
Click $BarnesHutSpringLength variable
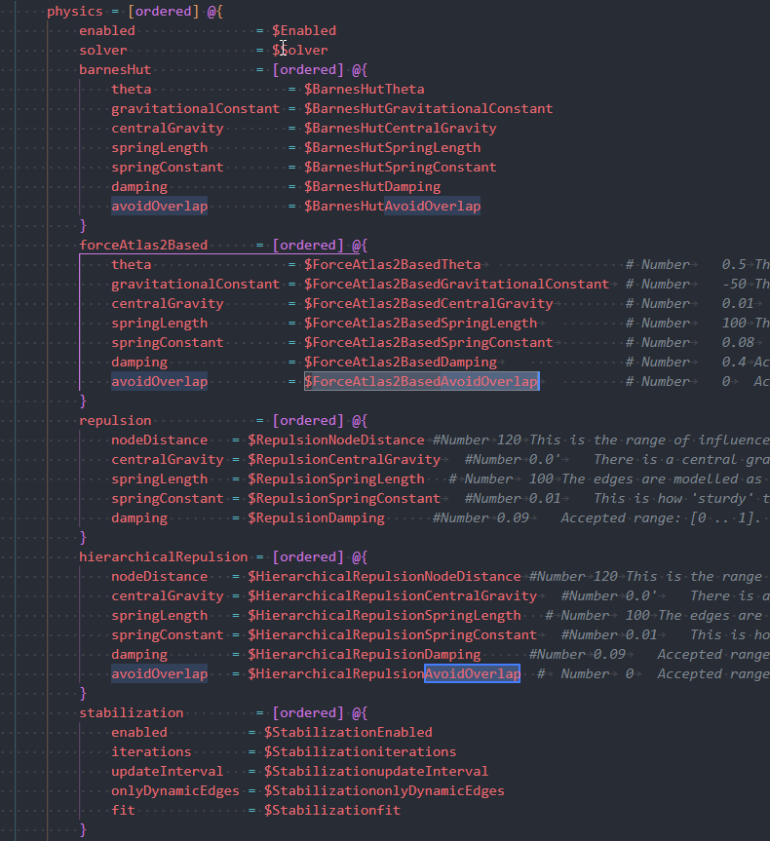pos(392,147)
